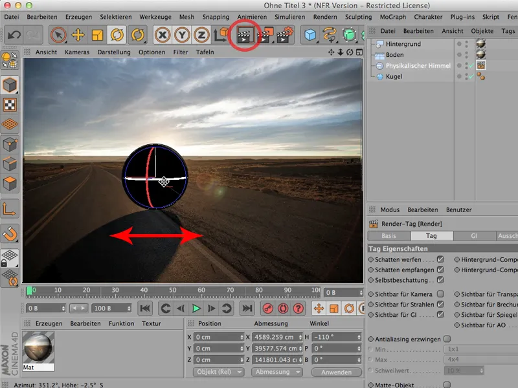Toggle Sichtbar für GI checkbox

tap(440, 314)
